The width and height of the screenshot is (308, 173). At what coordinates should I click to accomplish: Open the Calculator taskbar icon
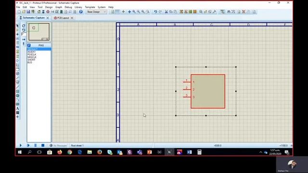(x=199, y=152)
